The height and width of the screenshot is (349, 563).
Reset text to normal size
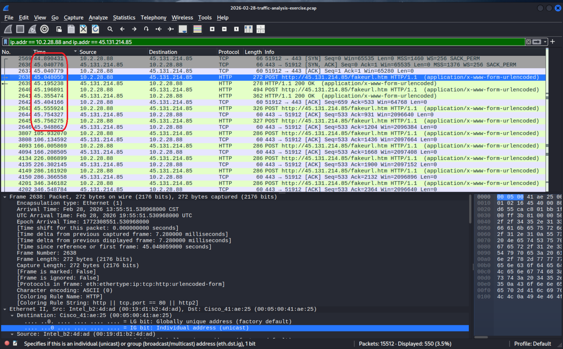(236, 29)
